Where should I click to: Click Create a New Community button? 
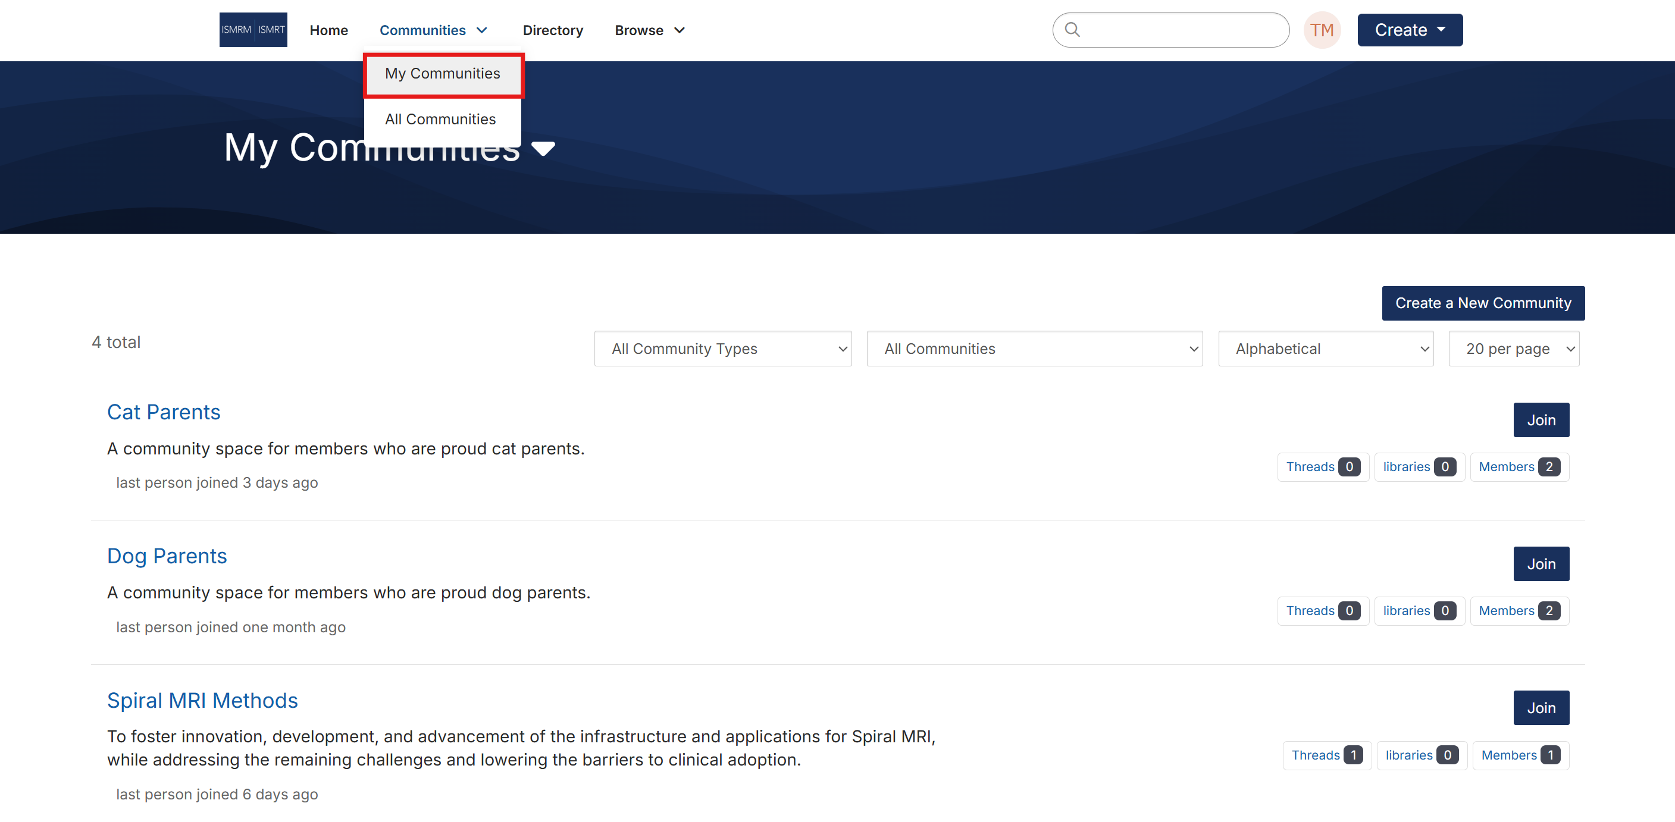pyautogui.click(x=1483, y=303)
